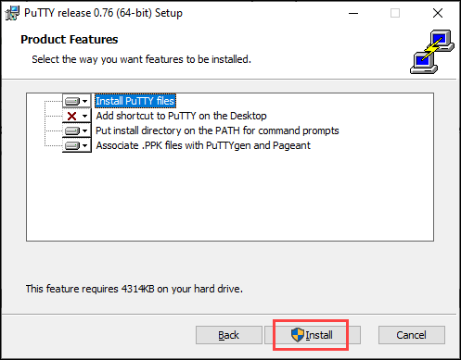461x360 pixels.
Task: Select Add shortcut to PuTTY on the Desktop
Action: (181, 116)
